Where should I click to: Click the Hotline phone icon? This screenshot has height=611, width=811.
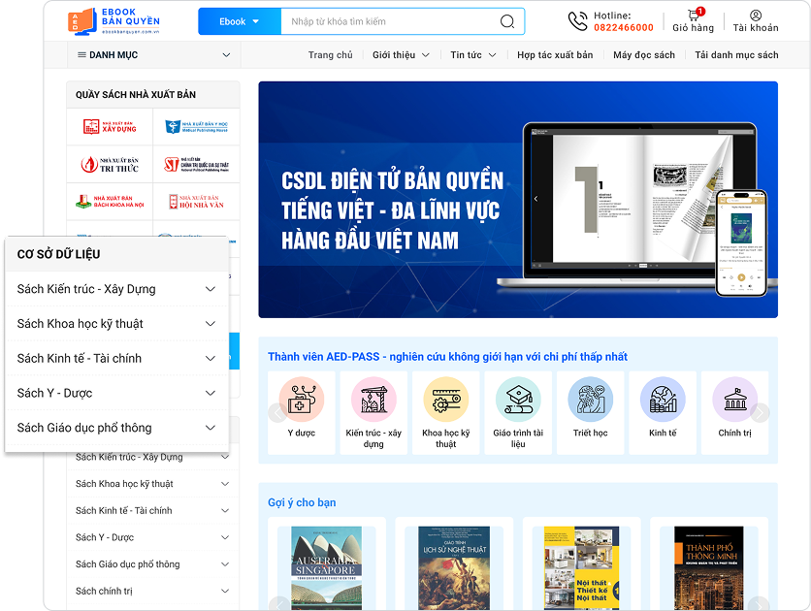(578, 21)
